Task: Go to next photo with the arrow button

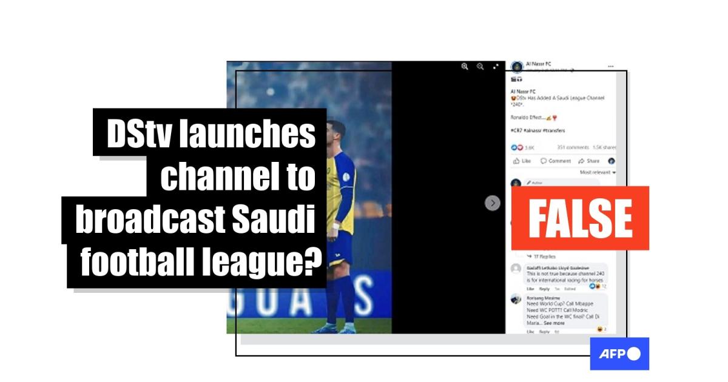Action: click(x=493, y=203)
